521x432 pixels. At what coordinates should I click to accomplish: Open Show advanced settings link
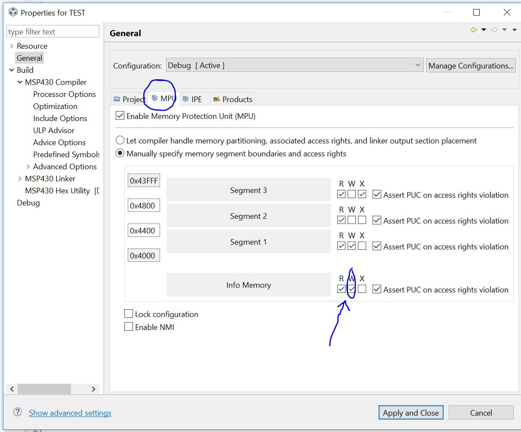tap(70, 412)
